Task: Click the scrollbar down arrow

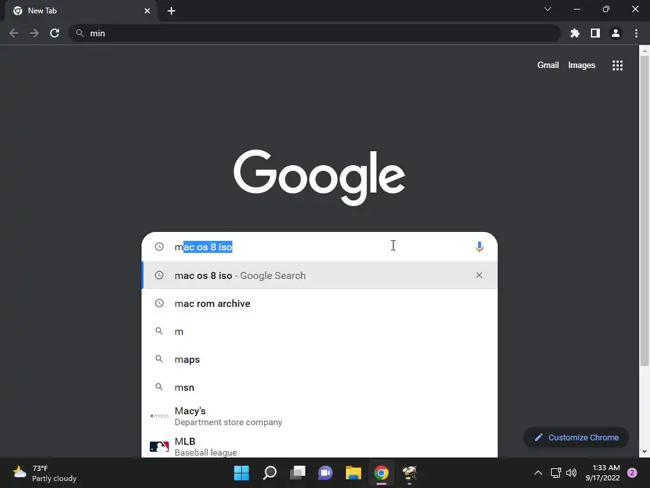Action: pos(644,452)
